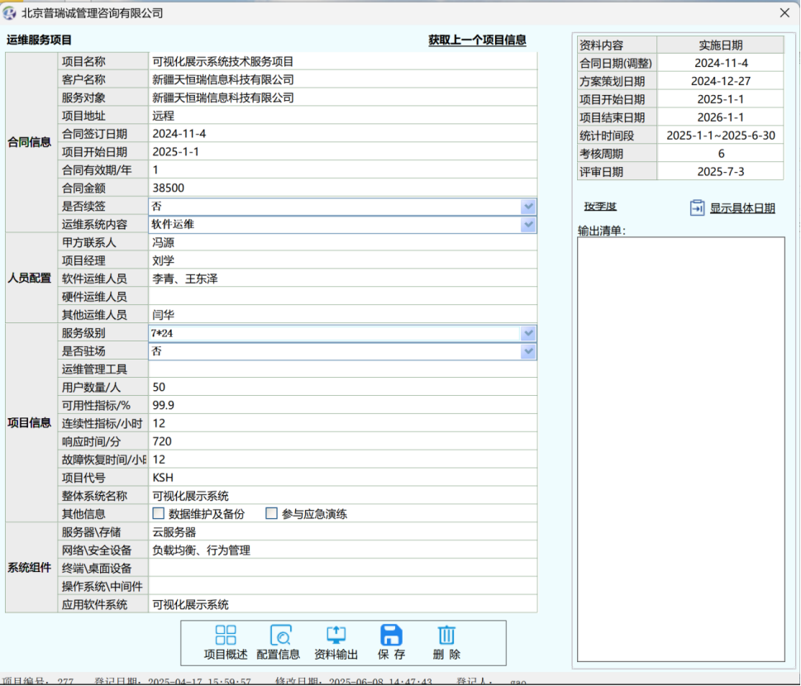Viewport: 801px width, 686px height.
Task: Check the 参与应急演练 option
Action: pos(271,513)
